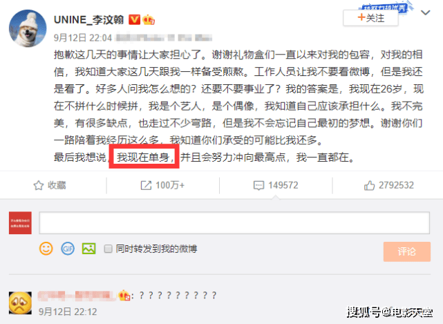Open the UNINE_李汶翰 profile name link
The height and width of the screenshot is (324, 443).
coord(88,20)
